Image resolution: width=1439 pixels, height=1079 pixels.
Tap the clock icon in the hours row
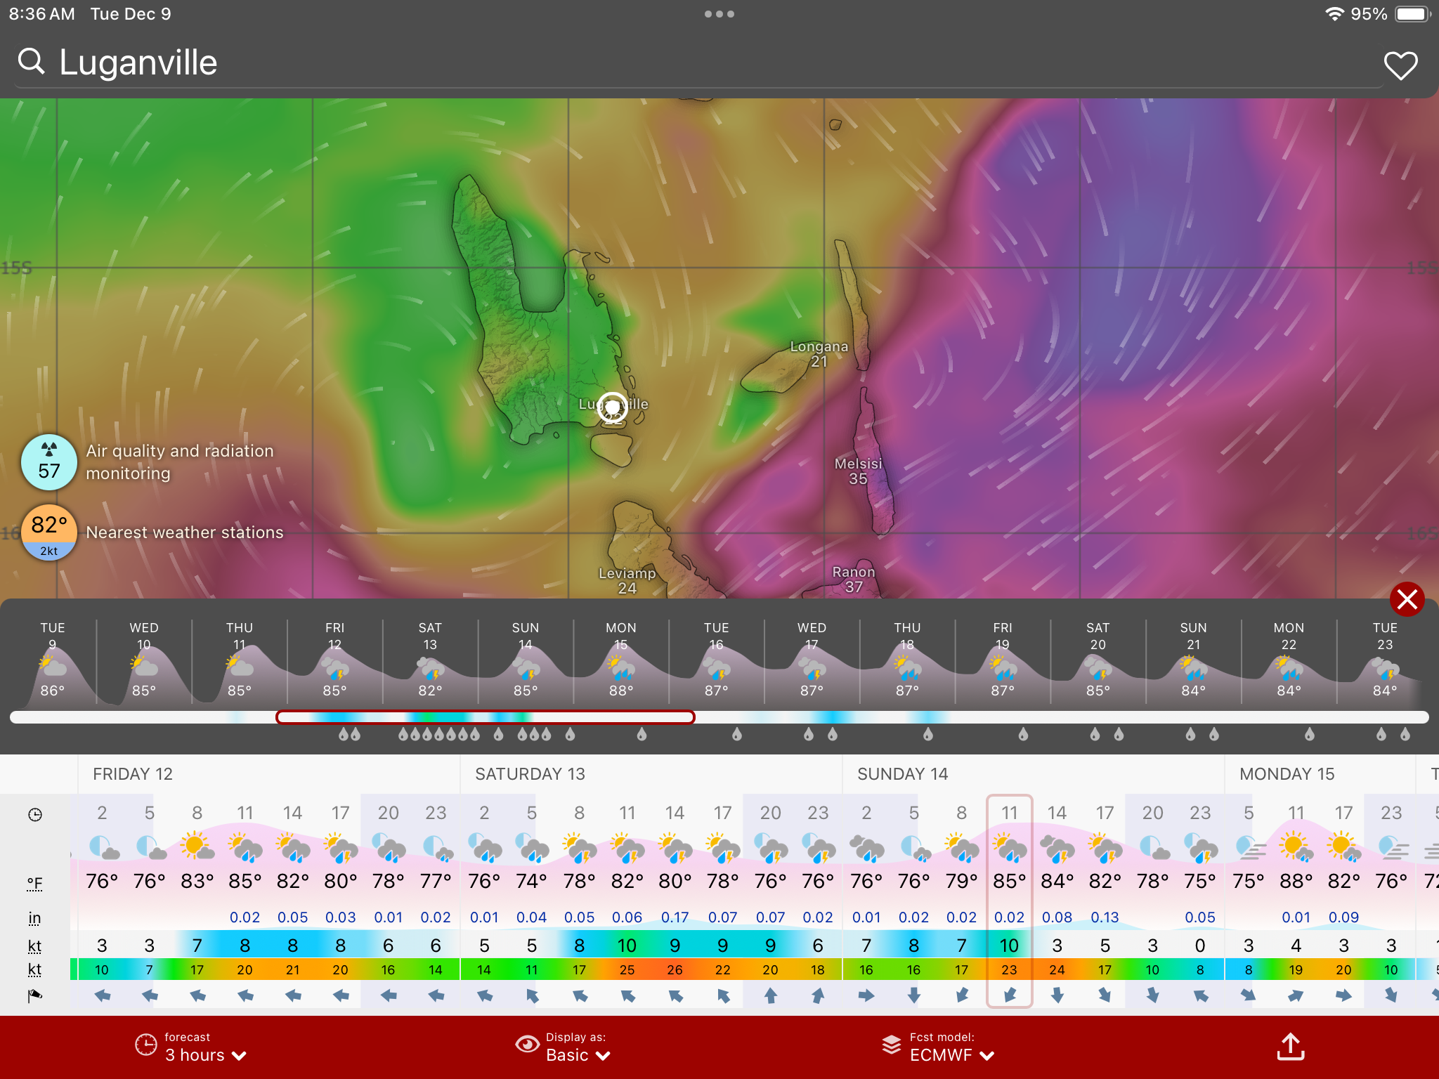(x=34, y=814)
